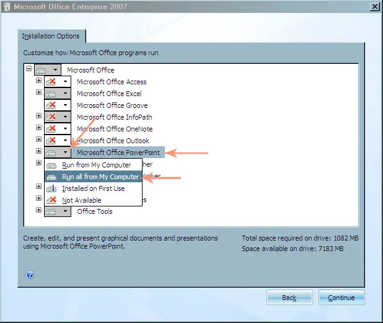Click the drive icon beside Run from My Computer

tap(51, 166)
